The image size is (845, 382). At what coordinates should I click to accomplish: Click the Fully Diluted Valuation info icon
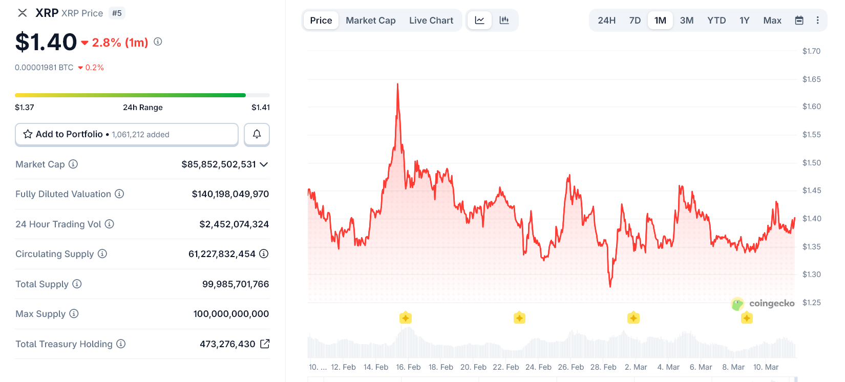[x=119, y=194]
